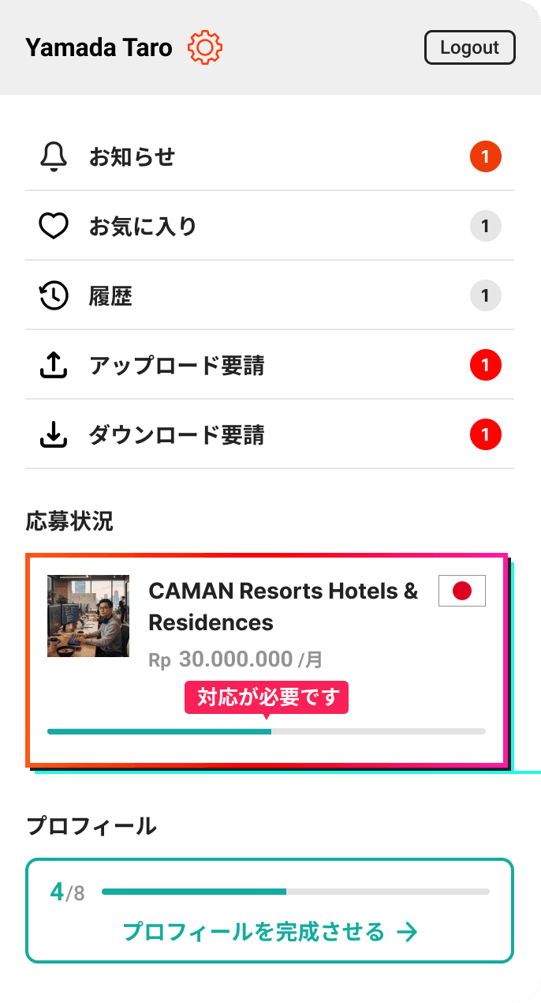Image resolution: width=541 pixels, height=1003 pixels.
Task: Open the CAMAN Resorts job thumbnail
Action: click(88, 616)
